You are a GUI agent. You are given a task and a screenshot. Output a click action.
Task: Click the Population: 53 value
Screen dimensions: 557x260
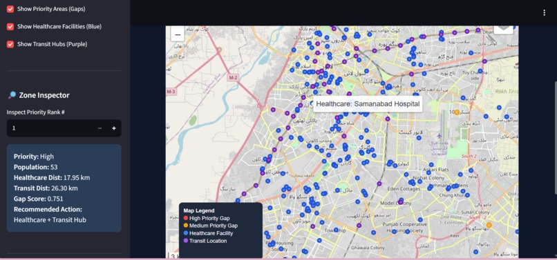[x=54, y=167]
